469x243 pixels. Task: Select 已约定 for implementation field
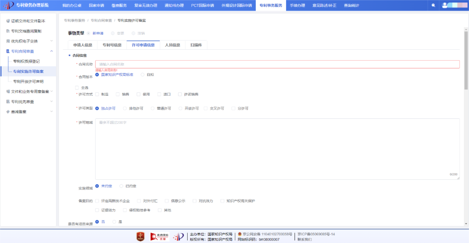pyautogui.click(x=121, y=186)
